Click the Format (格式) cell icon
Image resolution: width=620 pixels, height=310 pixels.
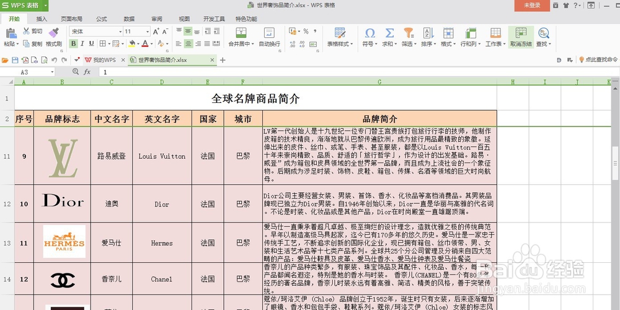[x=448, y=33]
